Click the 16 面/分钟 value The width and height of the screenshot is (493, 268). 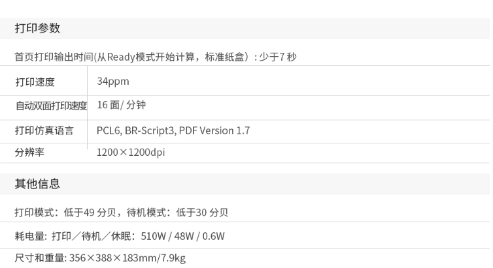121,105
